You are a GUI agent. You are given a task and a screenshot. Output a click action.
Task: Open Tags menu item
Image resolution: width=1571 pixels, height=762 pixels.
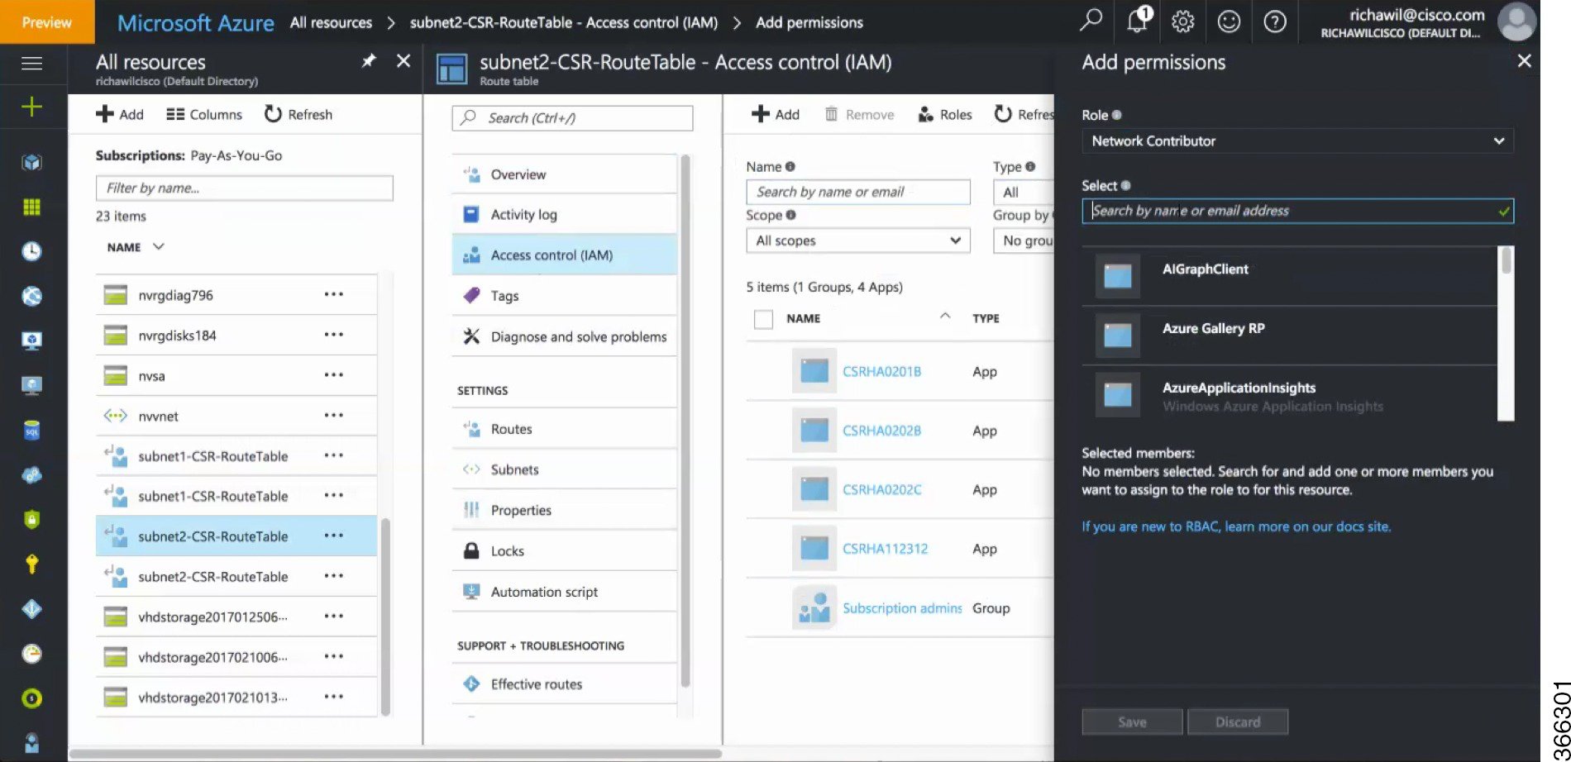point(564,296)
